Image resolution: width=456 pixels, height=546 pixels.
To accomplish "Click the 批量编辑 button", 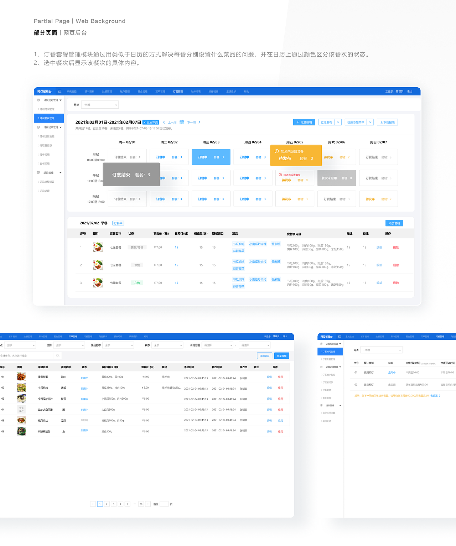I will 304,122.
